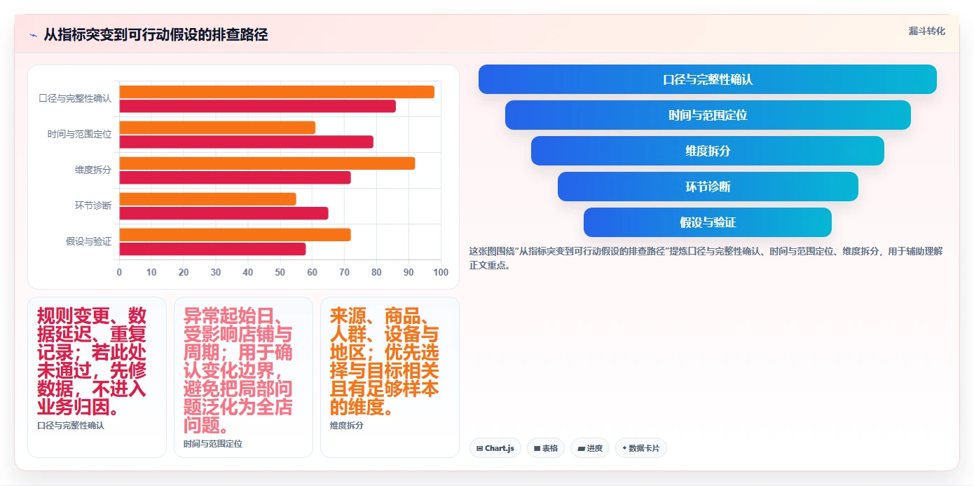Image resolution: width=974 pixels, height=486 pixels.
Task: Click the x-axis tick label 60
Action: pyautogui.click(x=313, y=273)
